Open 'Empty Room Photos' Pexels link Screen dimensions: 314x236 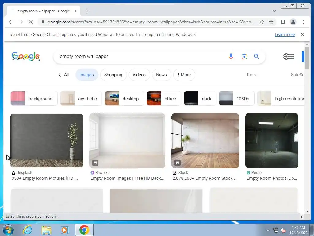(272, 178)
